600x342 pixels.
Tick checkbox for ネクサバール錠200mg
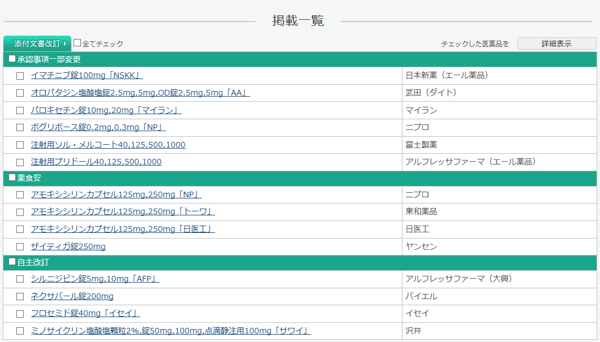tap(20, 296)
